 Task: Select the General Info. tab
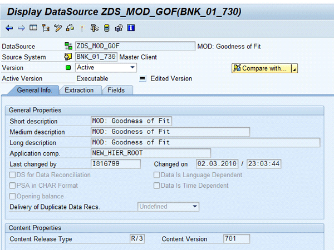(x=35, y=90)
